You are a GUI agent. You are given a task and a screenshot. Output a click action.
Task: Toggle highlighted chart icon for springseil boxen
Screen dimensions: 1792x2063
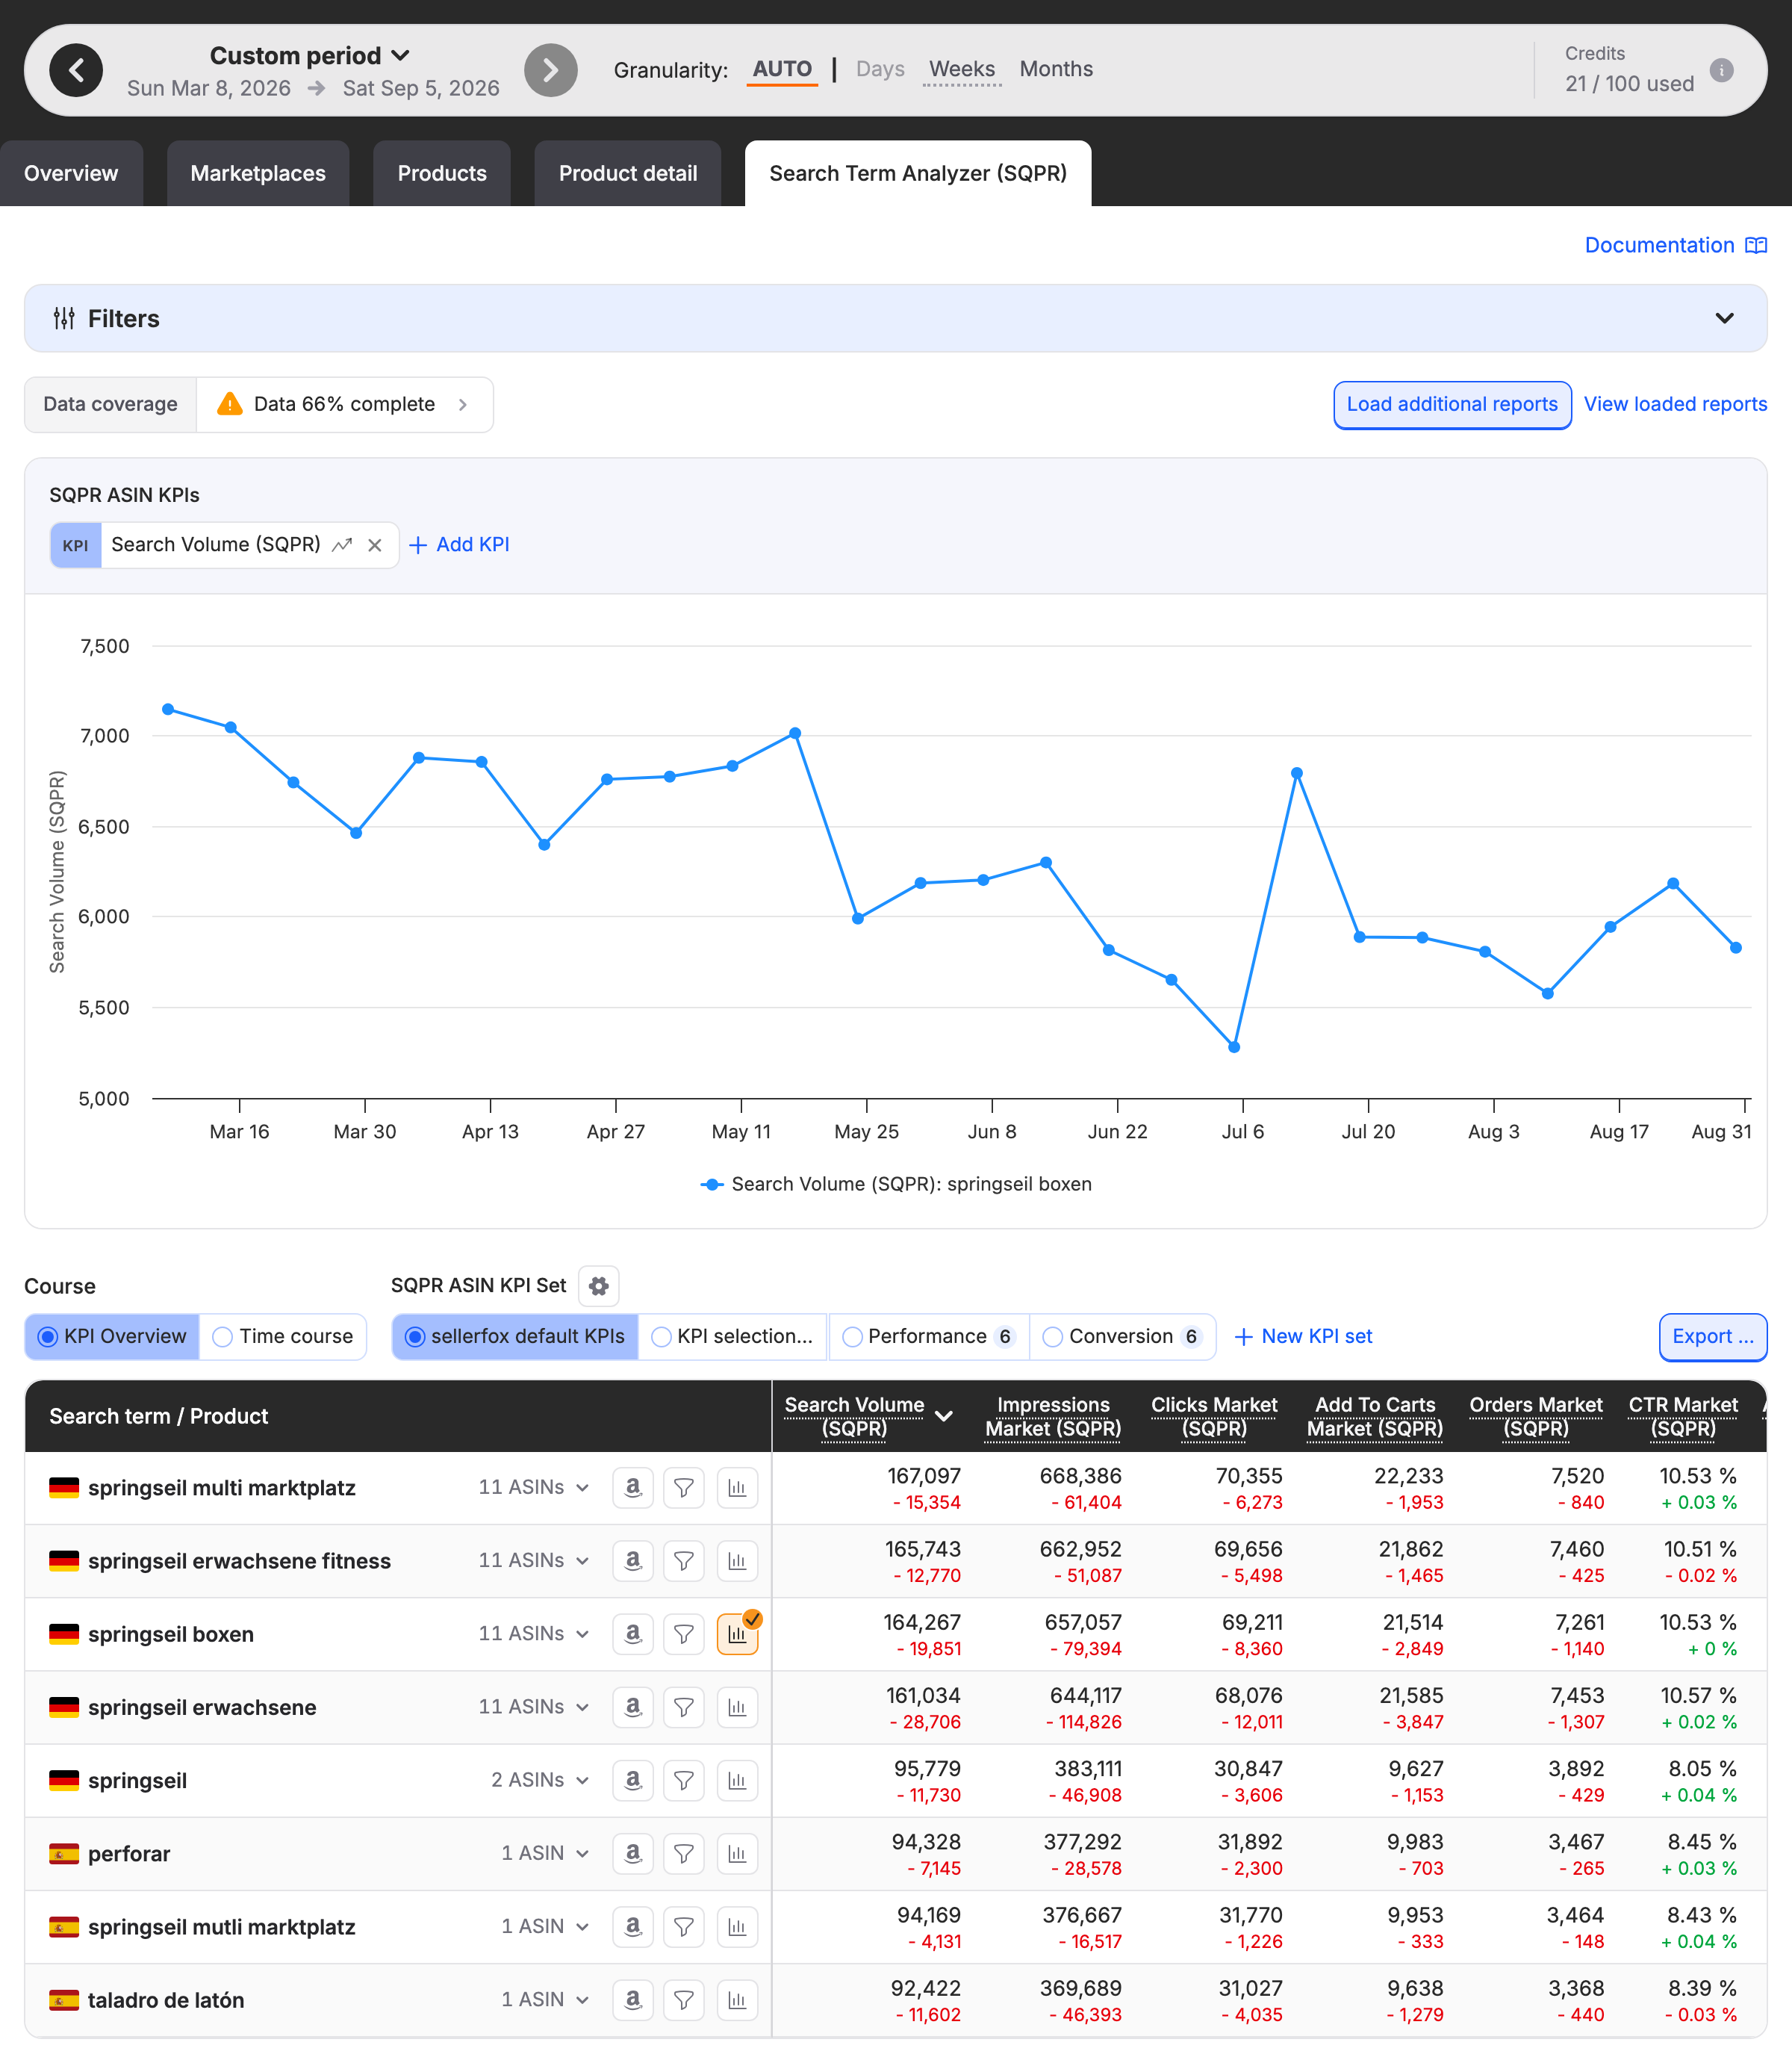coord(738,1634)
